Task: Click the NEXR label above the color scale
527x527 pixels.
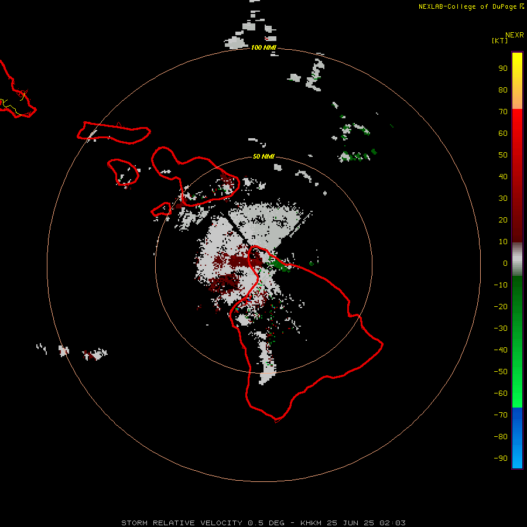Action: click(x=515, y=35)
